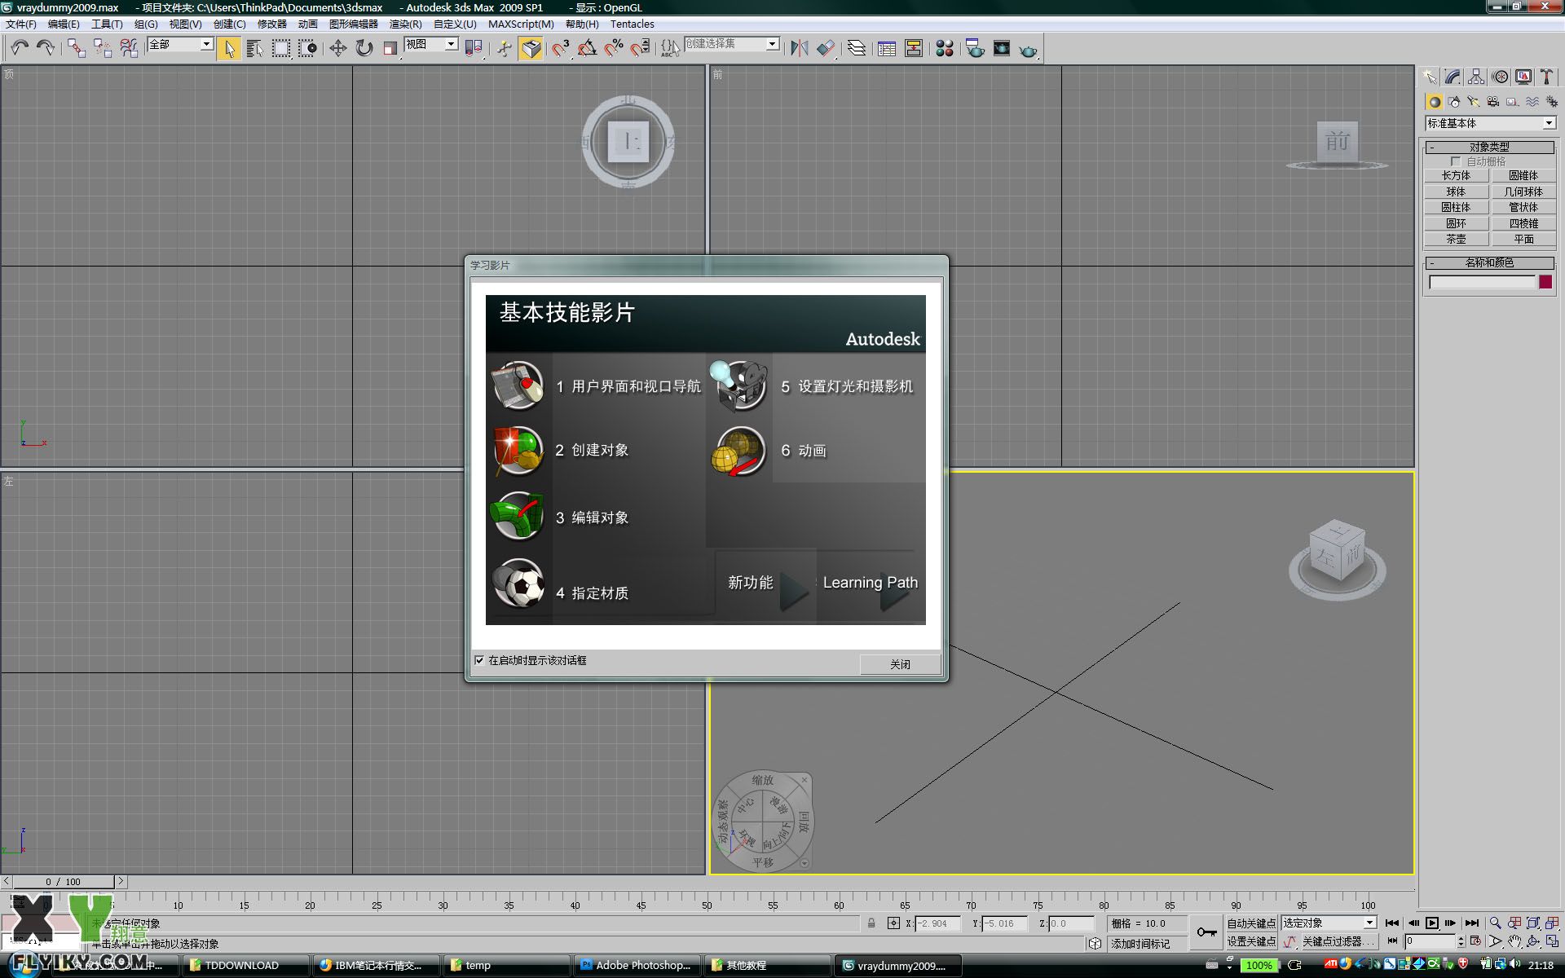Open the Layer Manager icon
Viewport: 1565px width, 978px height.
[x=856, y=49]
